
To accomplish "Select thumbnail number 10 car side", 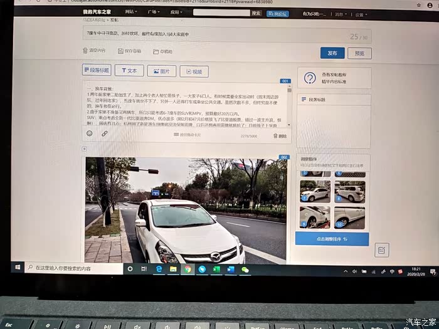I will [x=349, y=218].
